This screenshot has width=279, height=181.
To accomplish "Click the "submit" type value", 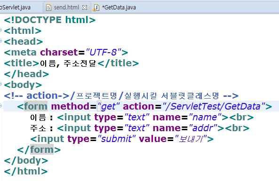I will pos(117,139).
